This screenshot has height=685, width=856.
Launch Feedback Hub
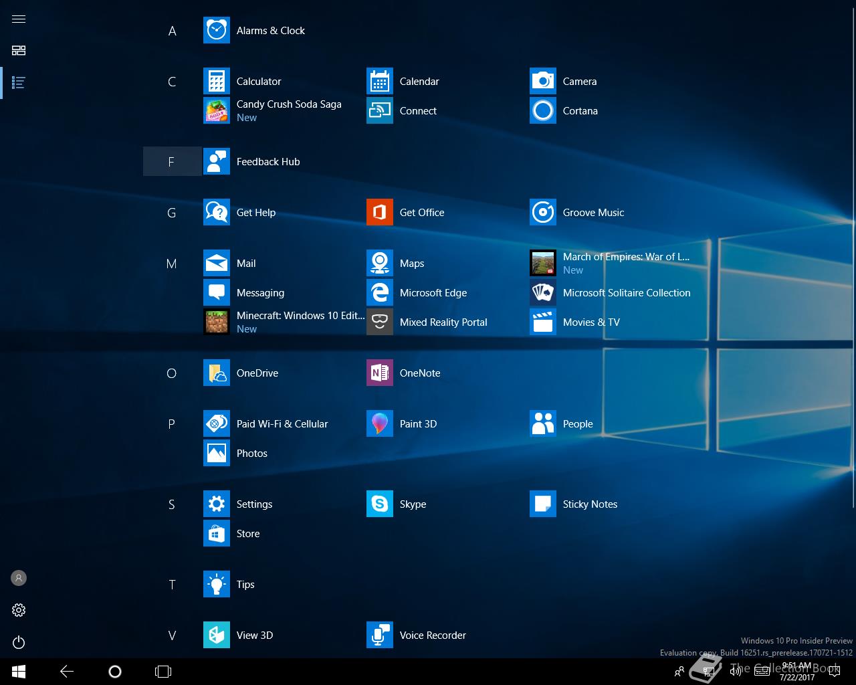pyautogui.click(x=217, y=162)
